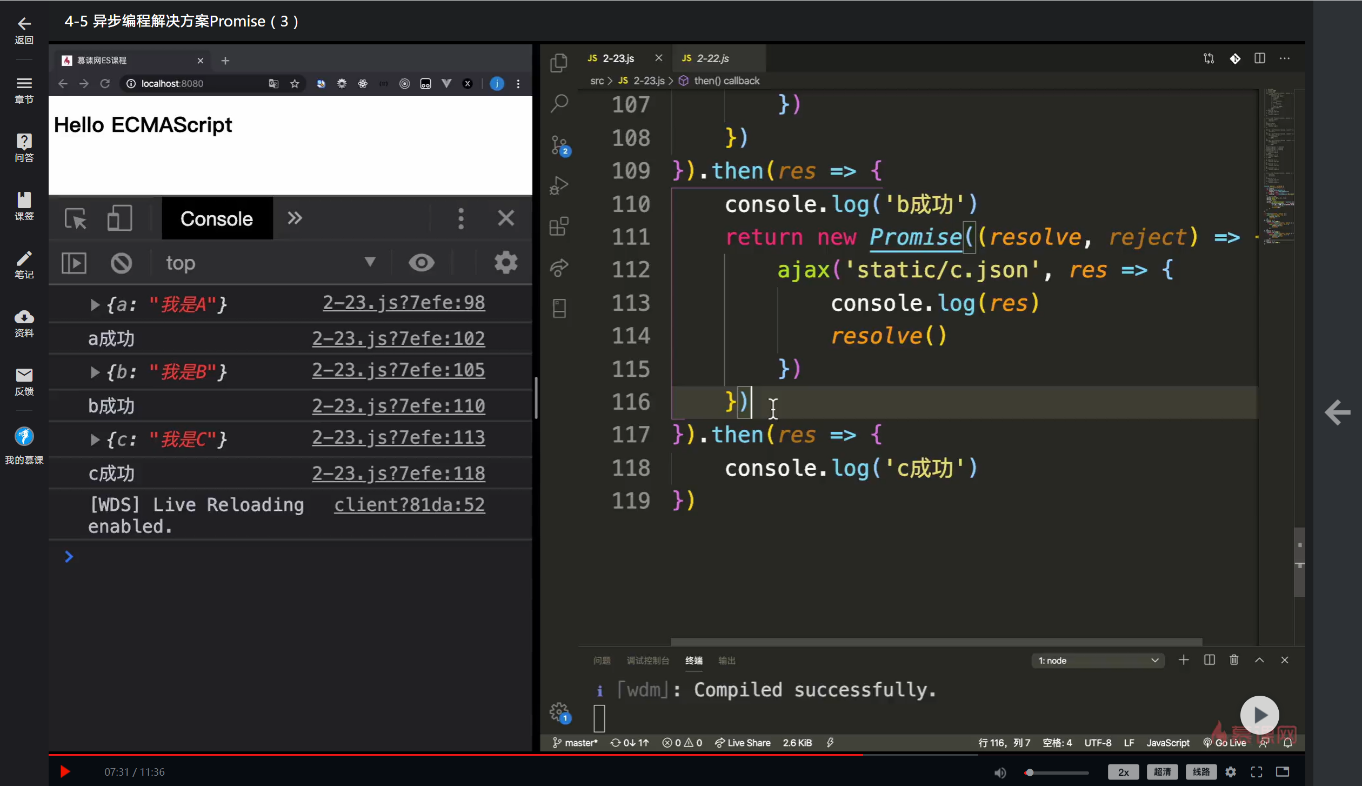This screenshot has height=786, width=1362.
Task: Click the clear console icon in DevTools
Action: point(121,263)
